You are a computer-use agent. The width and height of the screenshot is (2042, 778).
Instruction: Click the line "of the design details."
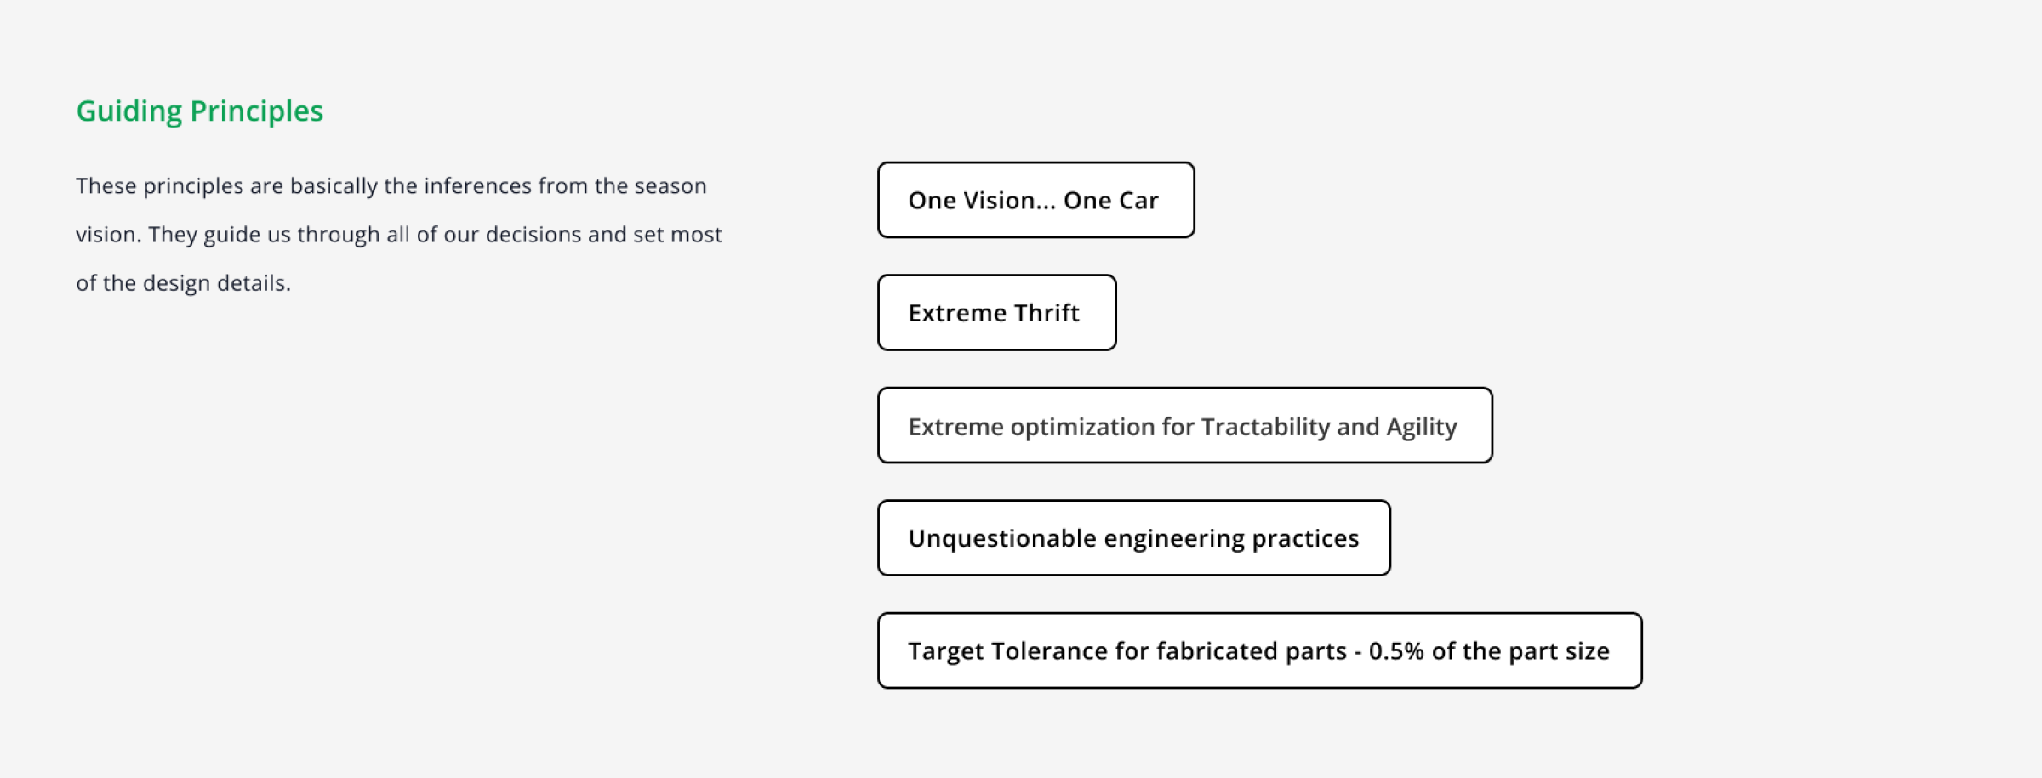(x=183, y=282)
